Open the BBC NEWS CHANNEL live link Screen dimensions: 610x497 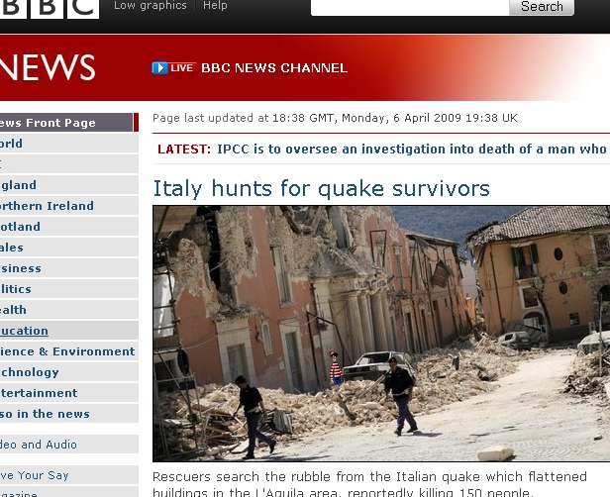click(x=274, y=68)
